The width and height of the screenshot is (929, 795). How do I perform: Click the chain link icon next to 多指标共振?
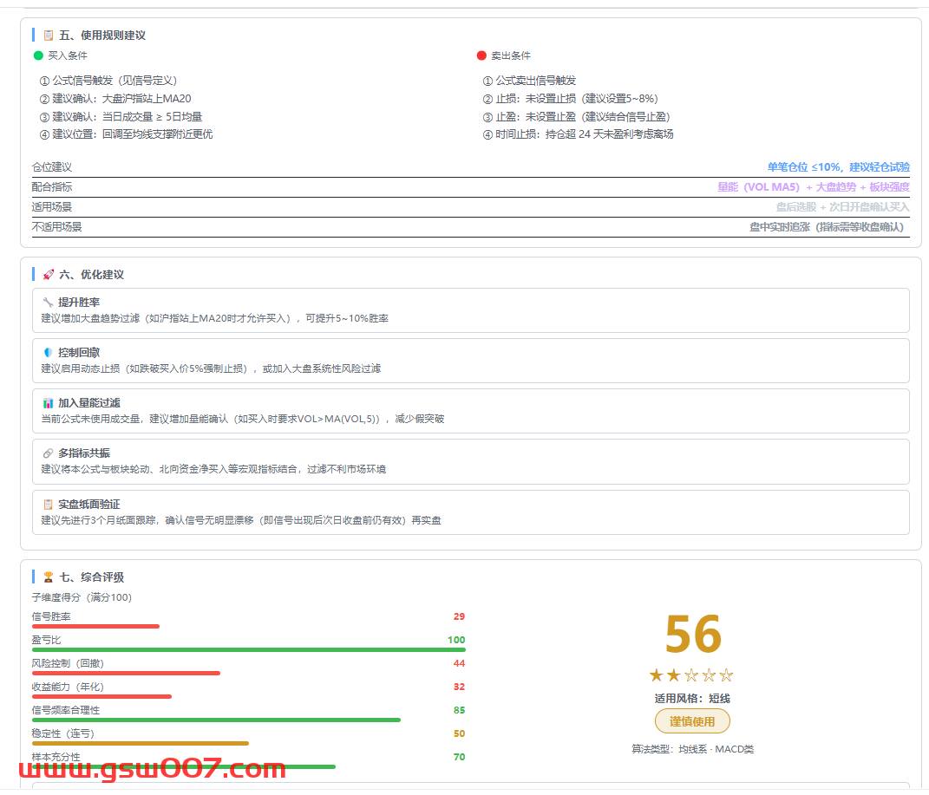[x=48, y=453]
